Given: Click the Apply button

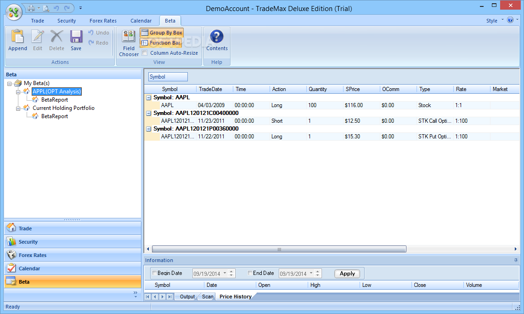Looking at the screenshot, I should (x=347, y=274).
